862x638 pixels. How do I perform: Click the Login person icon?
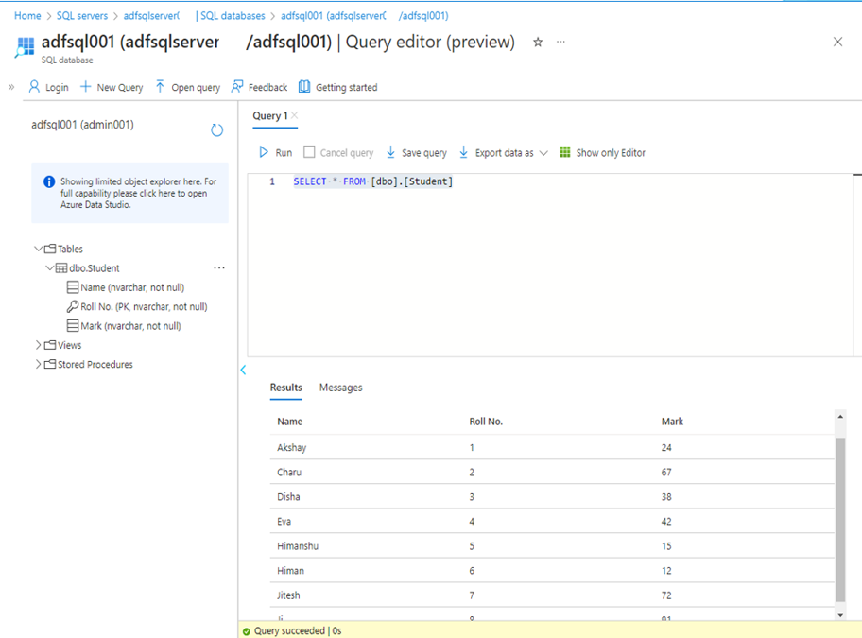coord(35,87)
